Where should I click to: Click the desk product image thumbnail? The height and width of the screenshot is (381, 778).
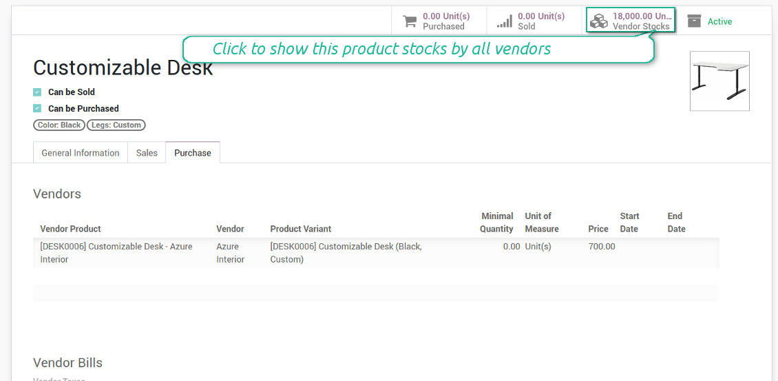click(x=719, y=81)
